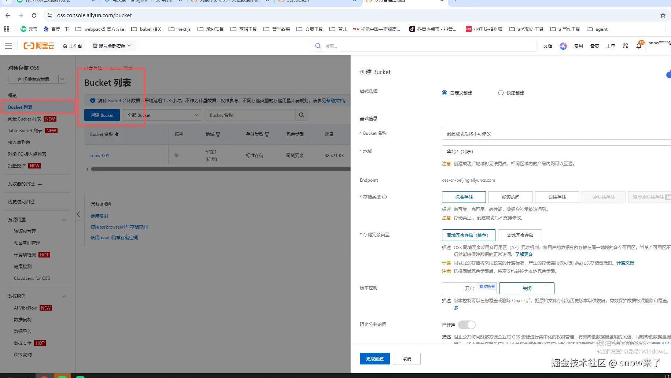Turn on version control
The image size is (671, 378).
469,288
